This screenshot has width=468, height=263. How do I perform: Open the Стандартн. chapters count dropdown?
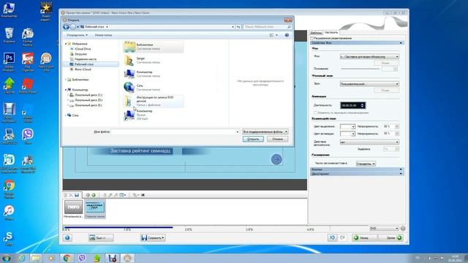pos(366,164)
